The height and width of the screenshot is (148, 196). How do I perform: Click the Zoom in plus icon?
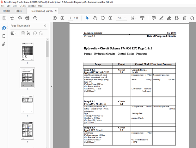tap(111, 18)
